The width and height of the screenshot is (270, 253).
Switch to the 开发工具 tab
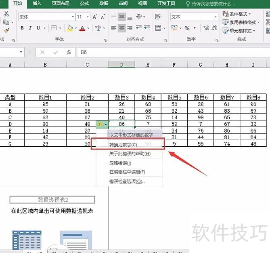(x=166, y=4)
